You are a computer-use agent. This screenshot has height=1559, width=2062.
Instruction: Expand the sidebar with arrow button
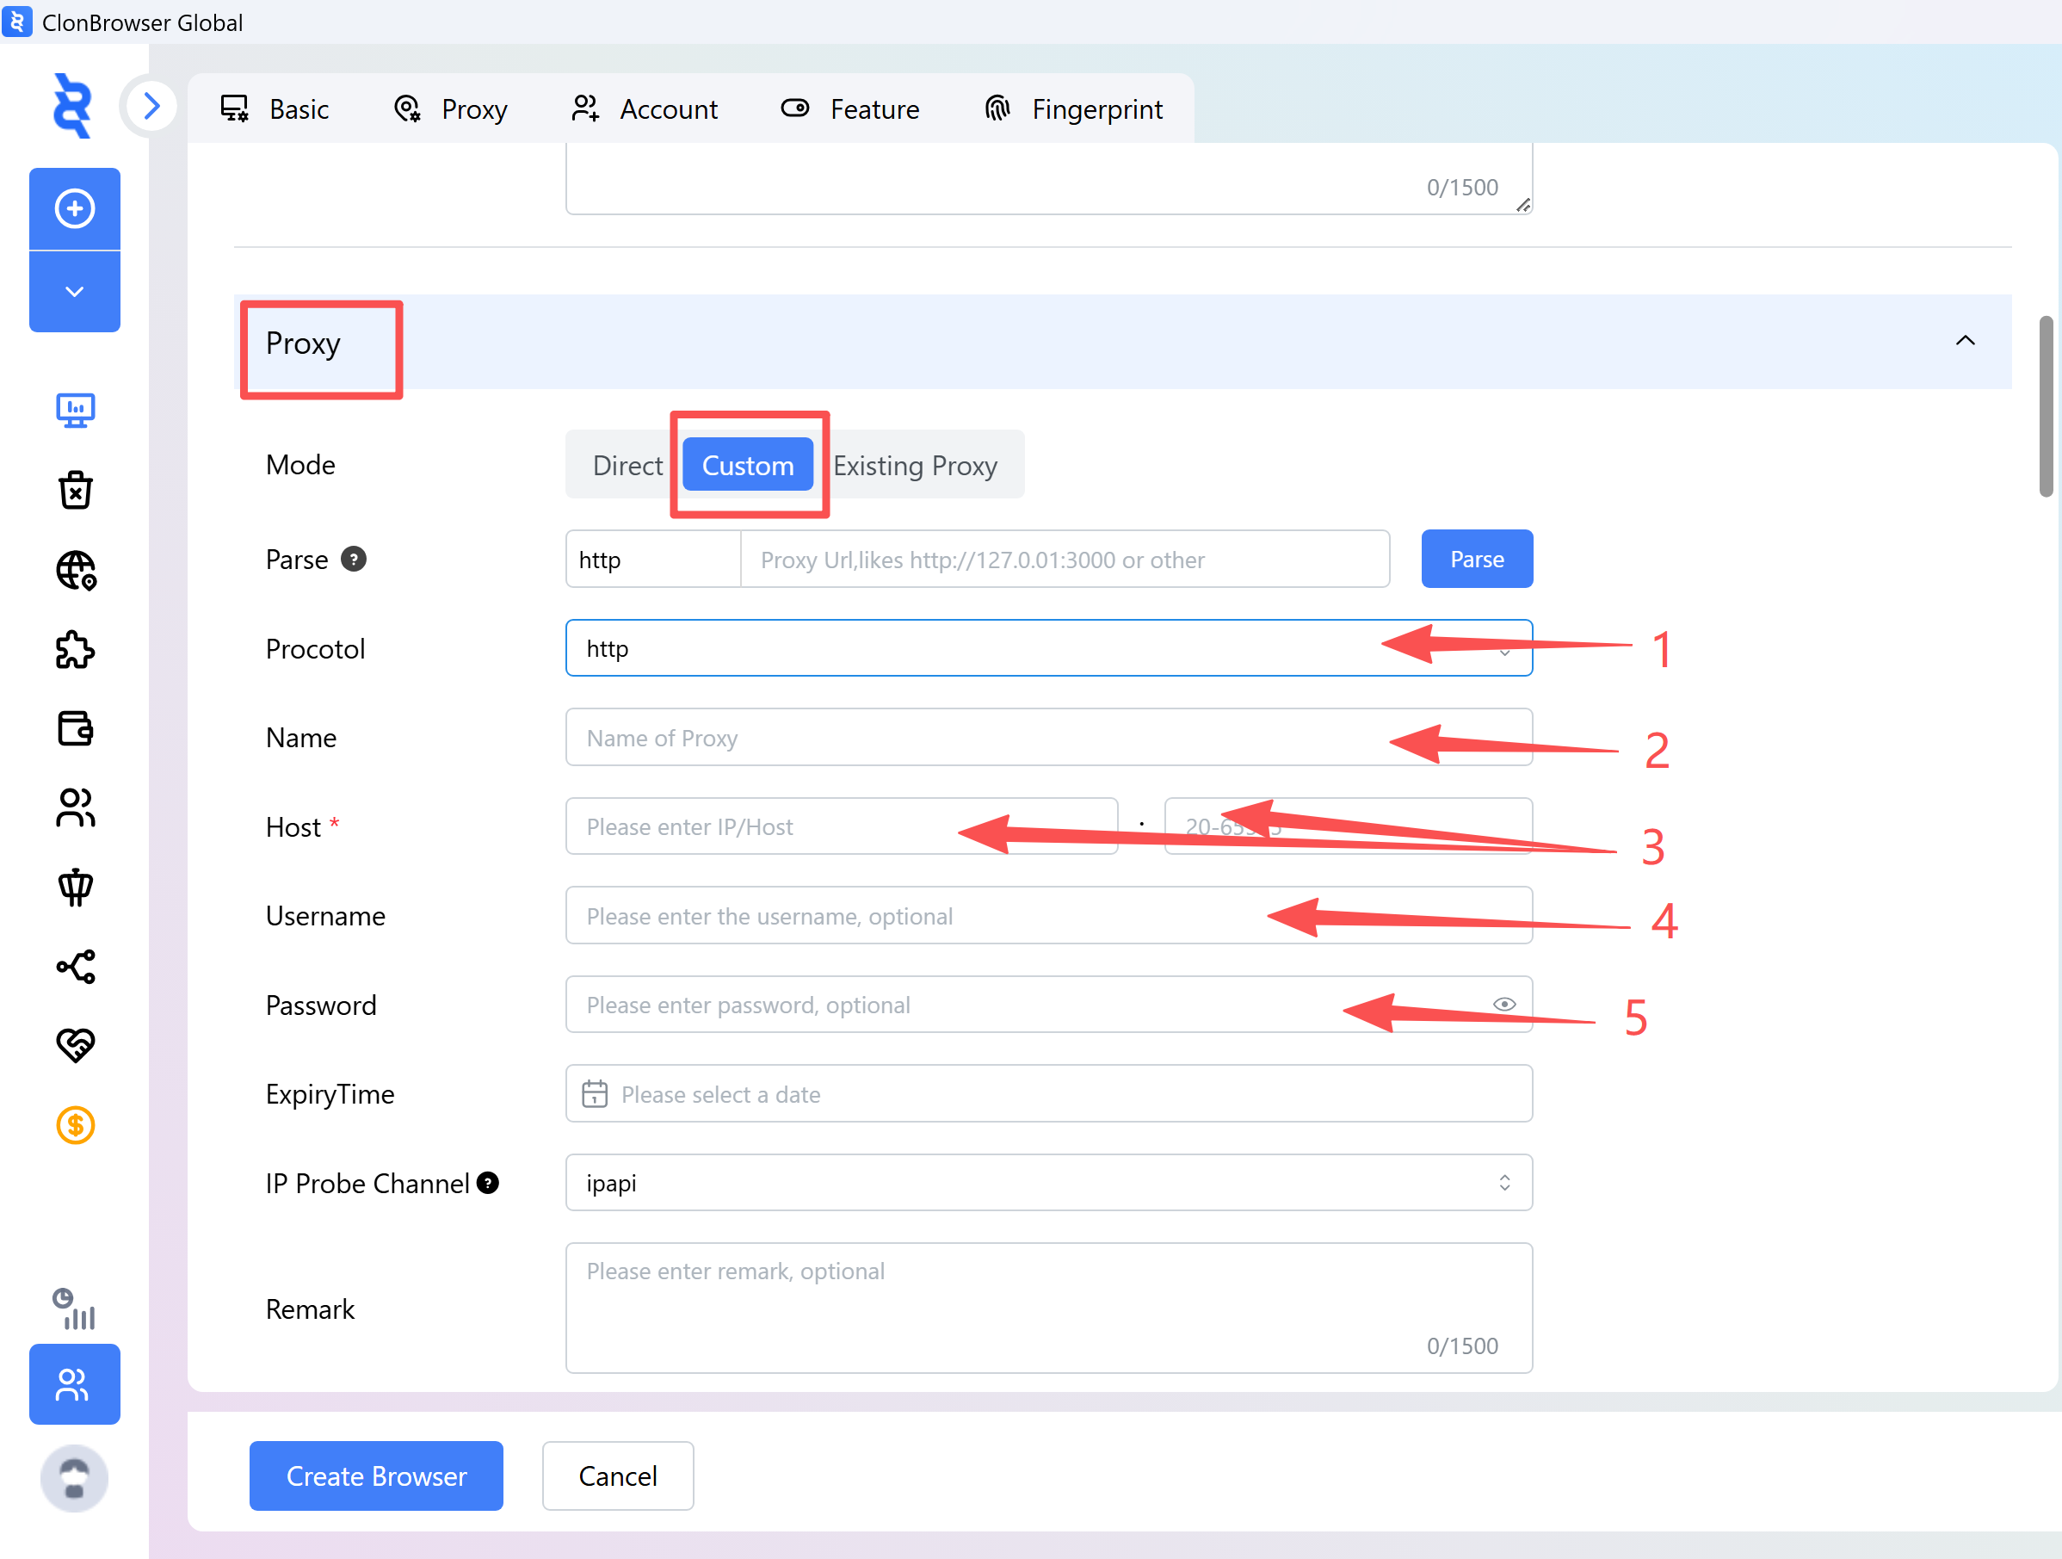(x=152, y=106)
